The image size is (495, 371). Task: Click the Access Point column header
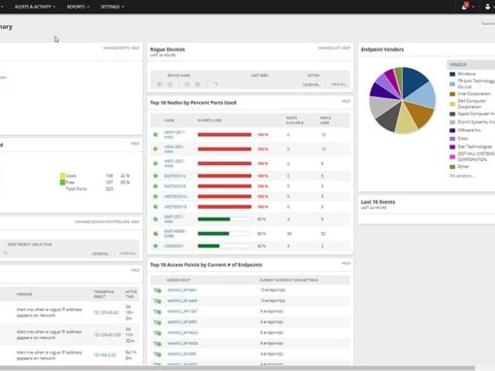coord(179,280)
